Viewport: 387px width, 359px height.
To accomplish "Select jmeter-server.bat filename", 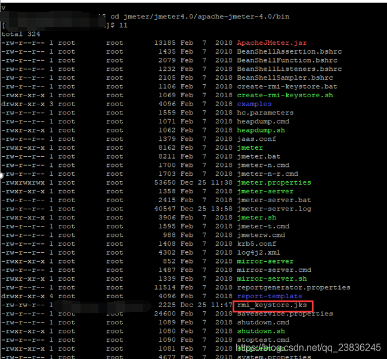I will click(x=274, y=200).
